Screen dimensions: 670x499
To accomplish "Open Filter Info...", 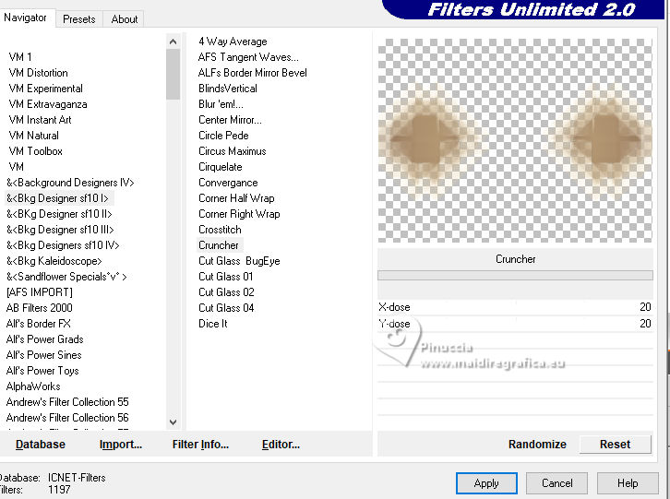I will tap(200, 445).
